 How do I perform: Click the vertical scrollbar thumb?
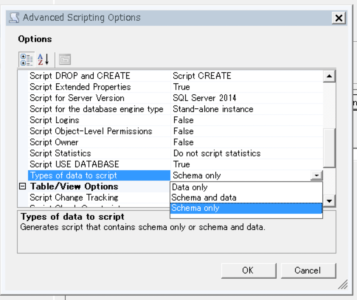tap(329, 148)
